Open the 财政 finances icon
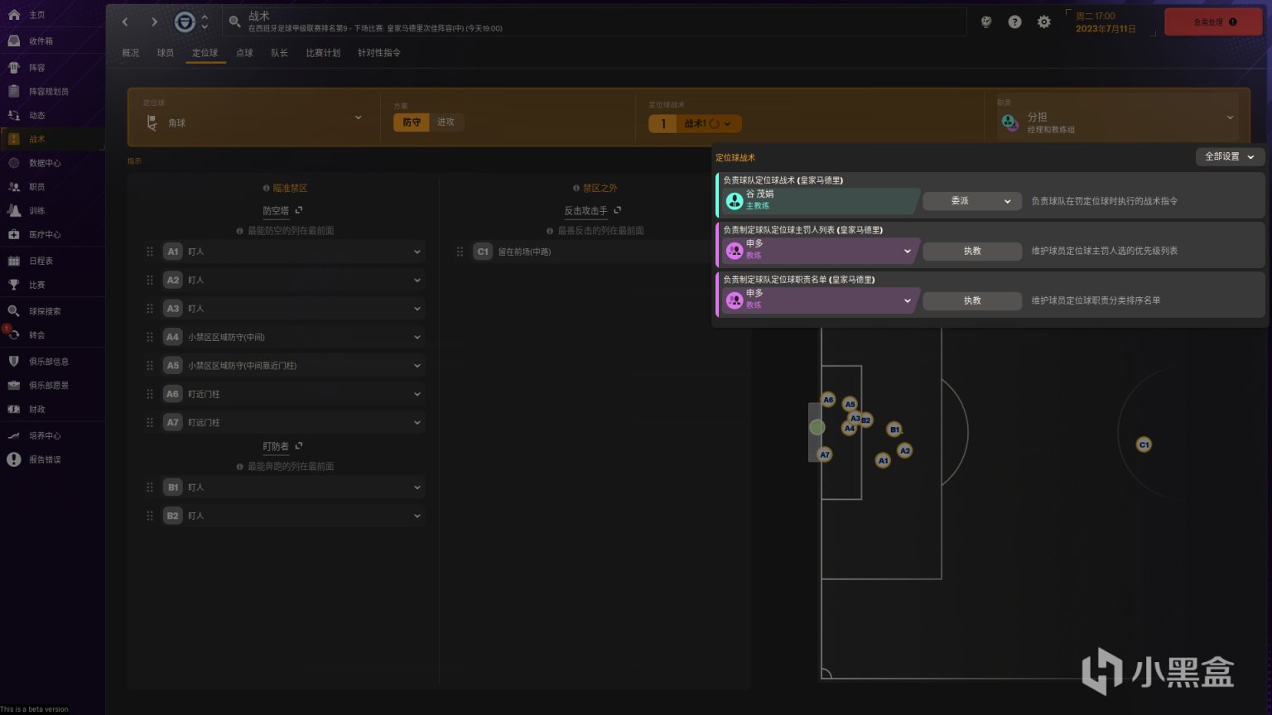 click(14, 409)
